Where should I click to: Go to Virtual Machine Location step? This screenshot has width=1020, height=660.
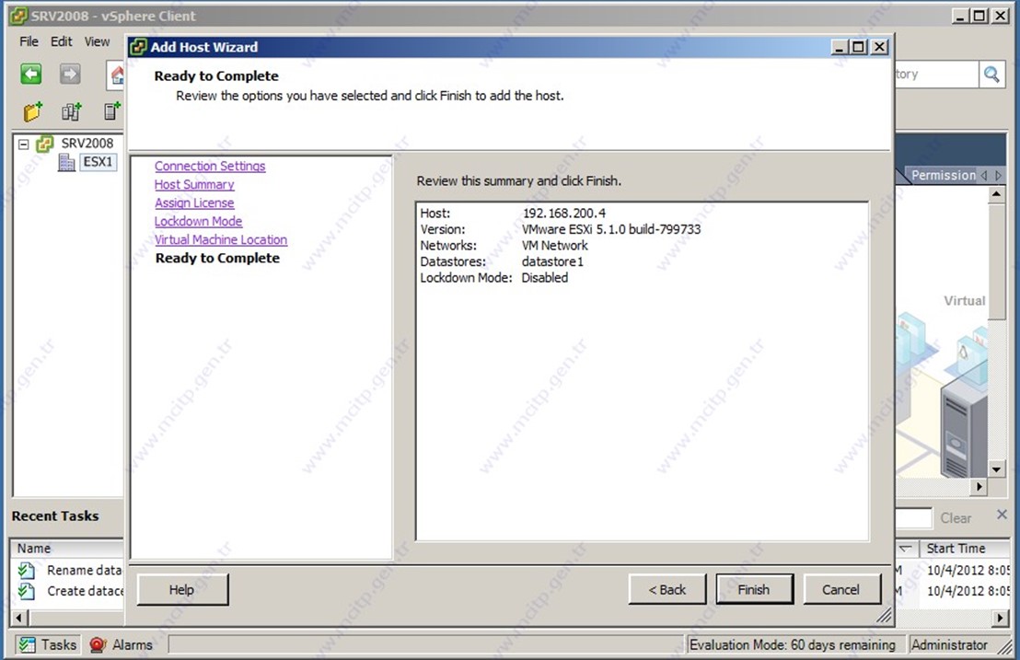(x=221, y=240)
